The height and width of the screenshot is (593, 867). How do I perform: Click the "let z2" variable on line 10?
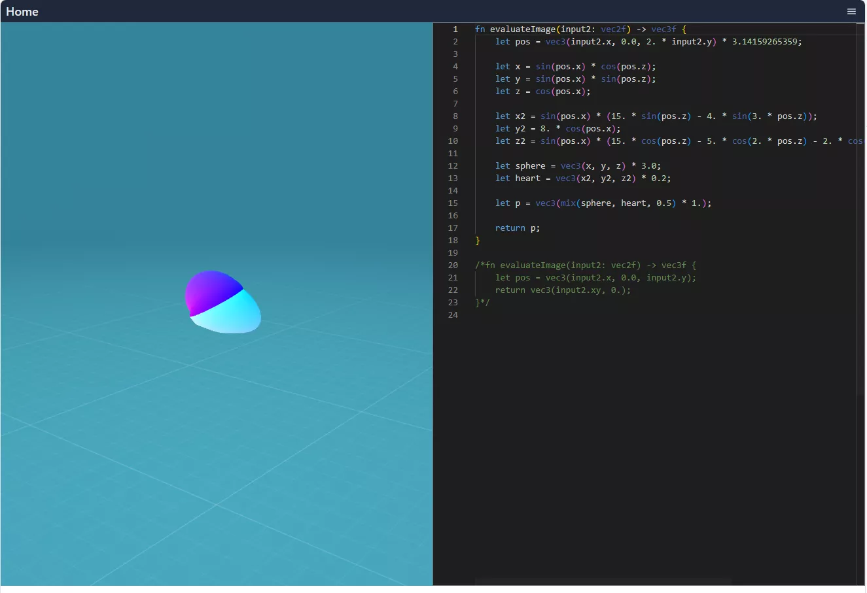520,141
